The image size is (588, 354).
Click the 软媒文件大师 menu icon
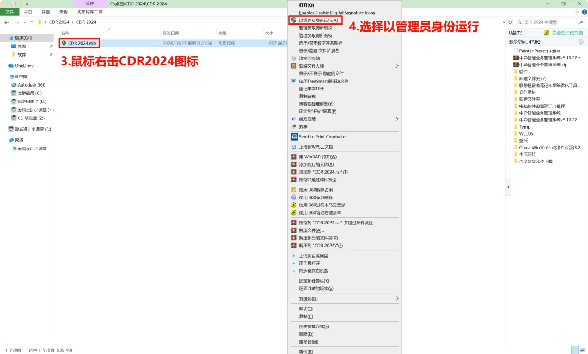(x=293, y=65)
